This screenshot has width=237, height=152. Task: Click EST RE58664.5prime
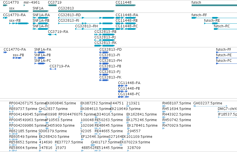point(13,151)
